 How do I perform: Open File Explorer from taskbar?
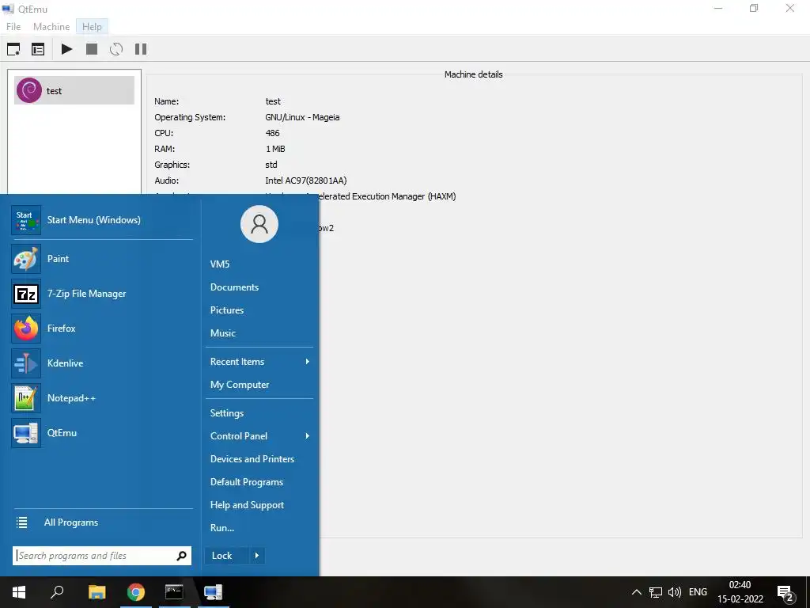[x=97, y=592]
